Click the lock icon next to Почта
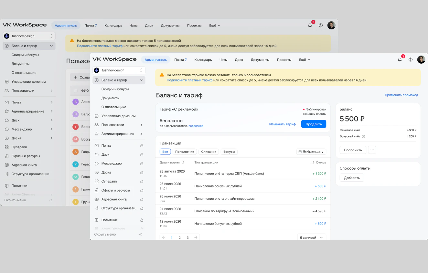 click(142, 146)
